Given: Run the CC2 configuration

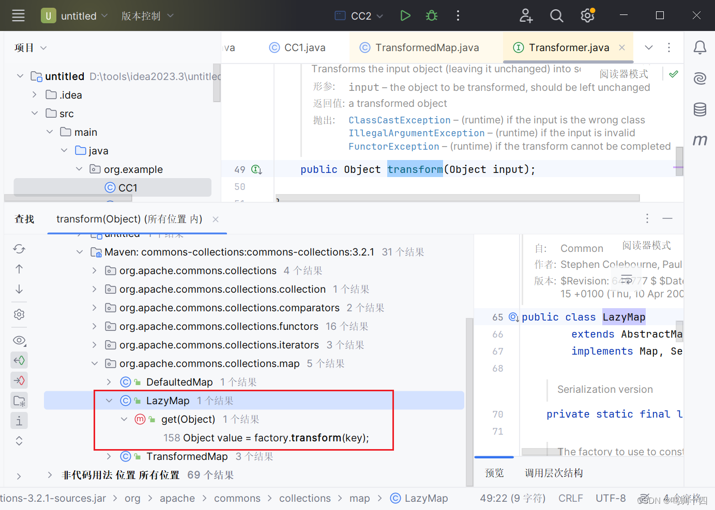Looking at the screenshot, I should point(405,15).
